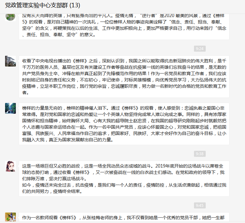This screenshot has height=223, width=245.
Task: Click the text 2019年底 in the message
Action: (x=164, y=166)
